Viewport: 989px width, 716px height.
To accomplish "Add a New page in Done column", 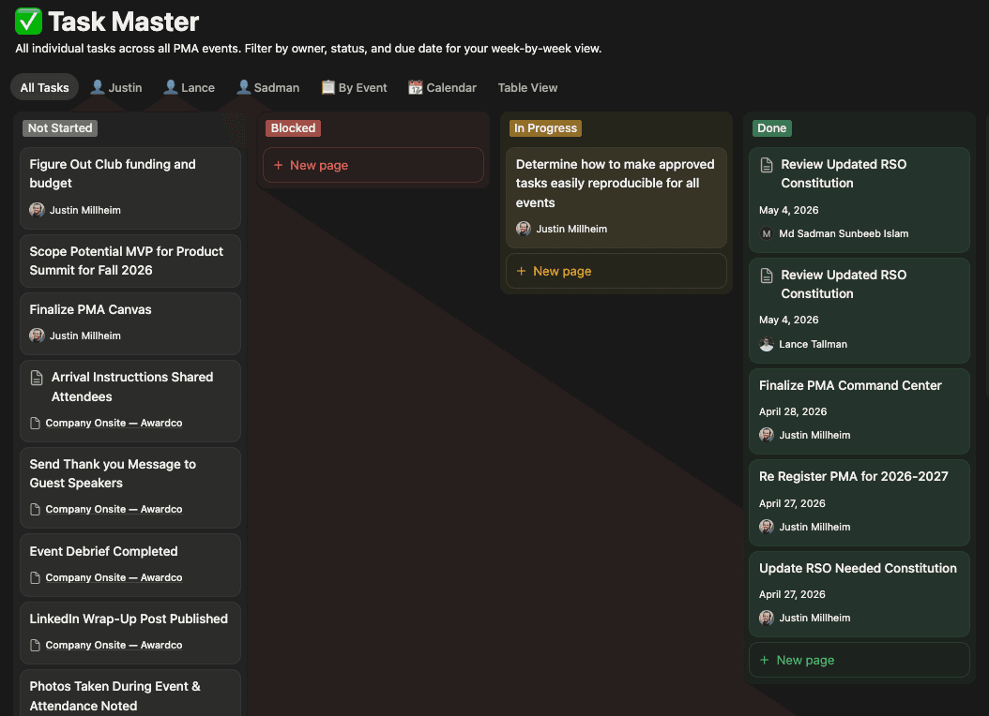I will (860, 660).
